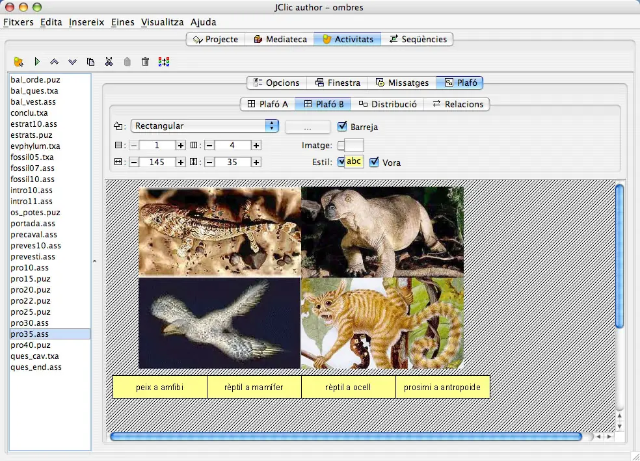
Task: Open the Distribució tab
Action: (388, 104)
